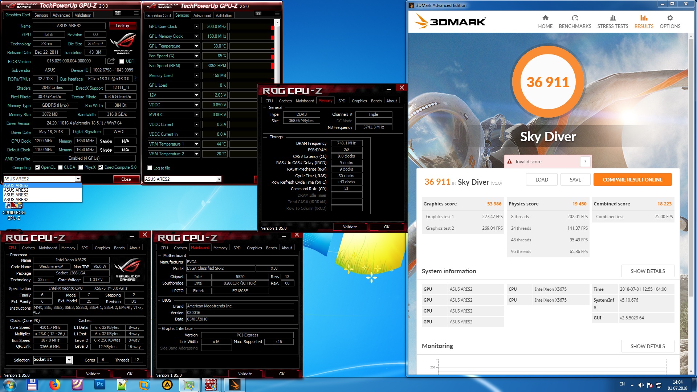The width and height of the screenshot is (697, 392).
Task: Open GPU Core Clock sensor dropdown
Action: (x=196, y=26)
